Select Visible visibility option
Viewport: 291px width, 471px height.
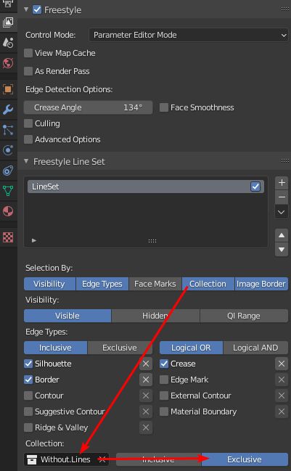[x=67, y=316]
